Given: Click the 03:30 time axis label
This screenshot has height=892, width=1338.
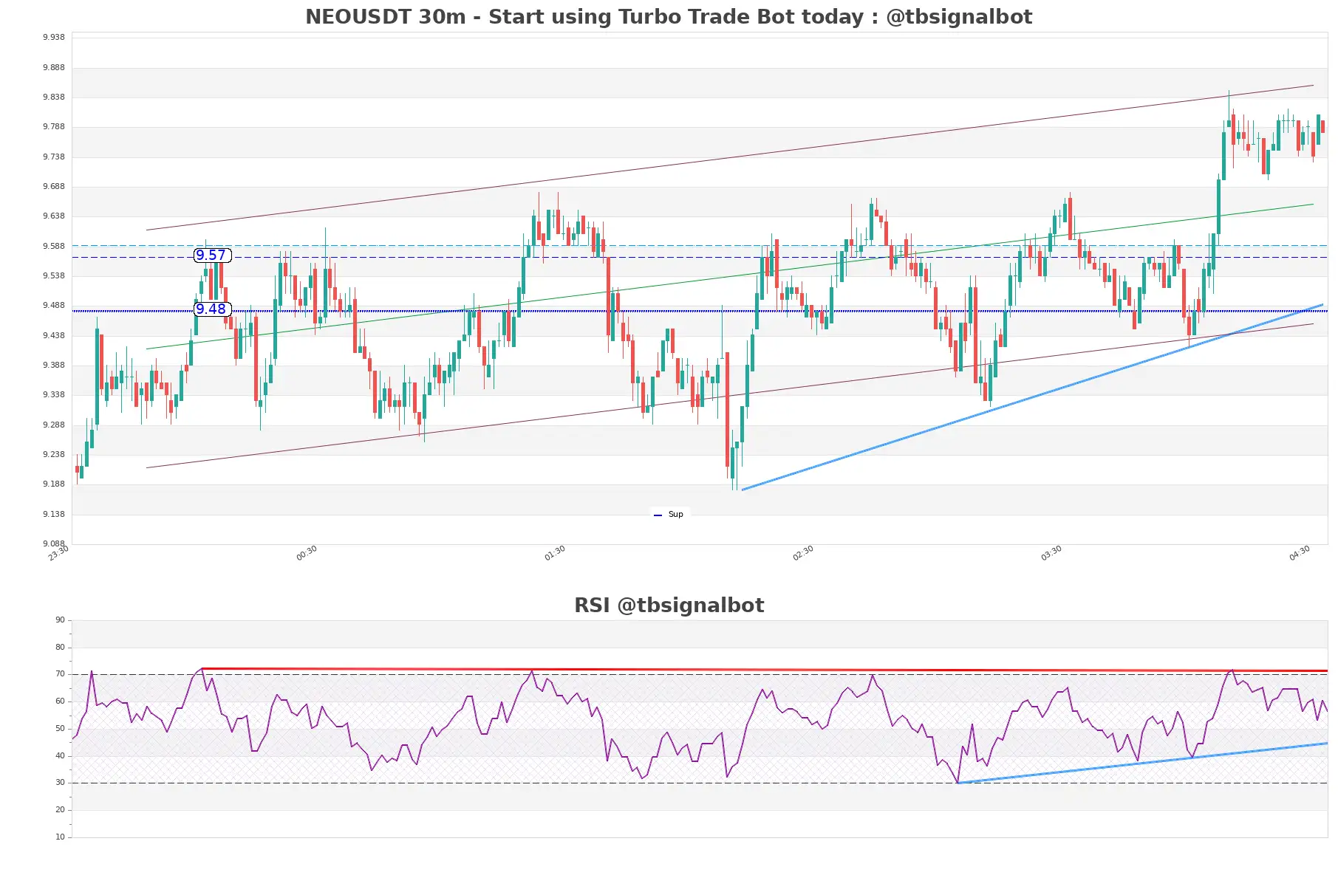Looking at the screenshot, I should click(x=1051, y=553).
